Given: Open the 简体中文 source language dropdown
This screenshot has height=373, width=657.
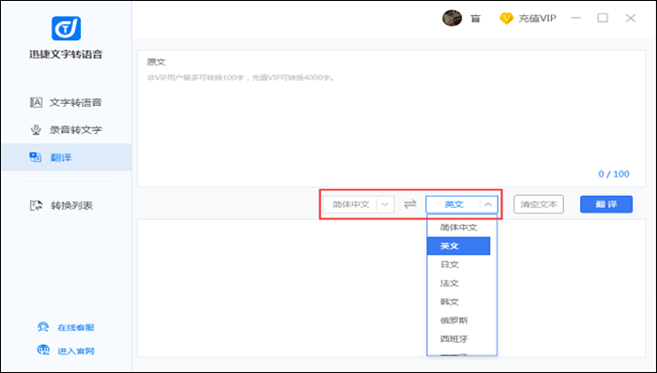Looking at the screenshot, I should point(359,204).
